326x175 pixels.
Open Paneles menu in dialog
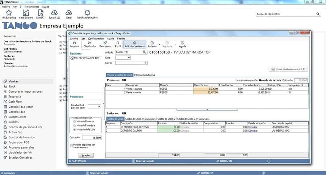coord(121,39)
